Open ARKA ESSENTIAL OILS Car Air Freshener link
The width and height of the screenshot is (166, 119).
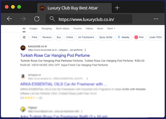64,84
